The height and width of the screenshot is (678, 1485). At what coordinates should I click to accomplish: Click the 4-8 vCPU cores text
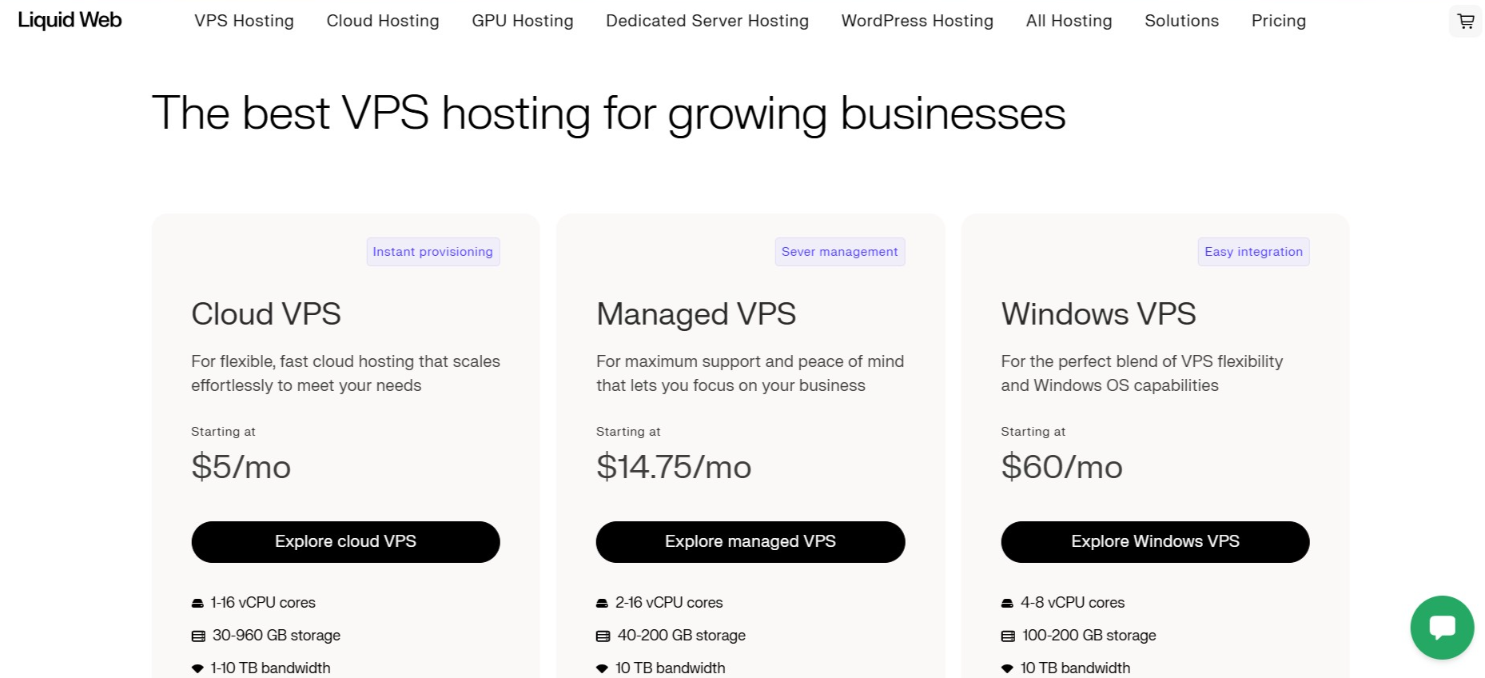coord(1073,603)
